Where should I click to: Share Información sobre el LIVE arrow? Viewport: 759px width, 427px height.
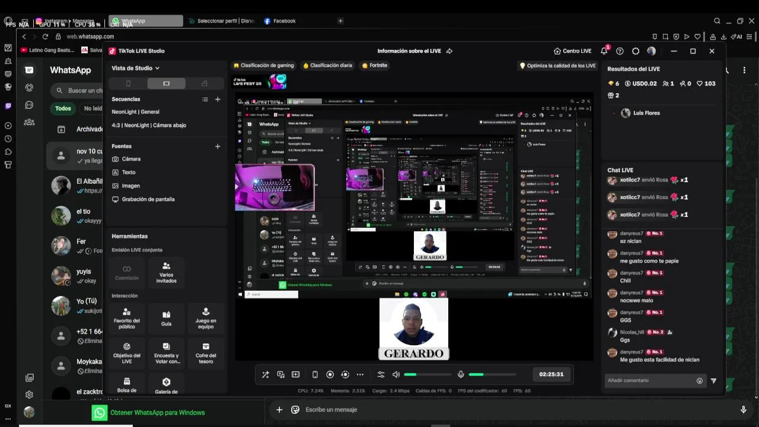[x=449, y=51]
